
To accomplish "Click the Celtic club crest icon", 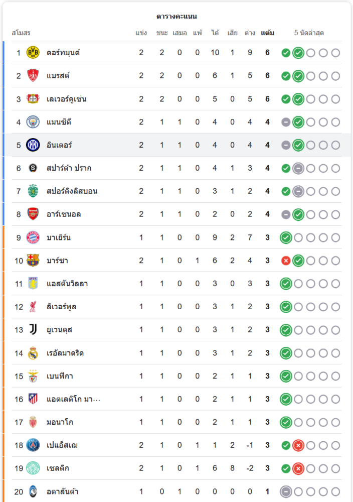I will (33, 468).
